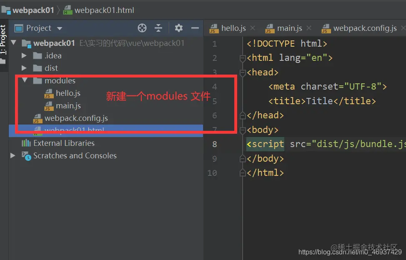Fold the html tag at line 2
406x260 pixels.
[x=243, y=58]
